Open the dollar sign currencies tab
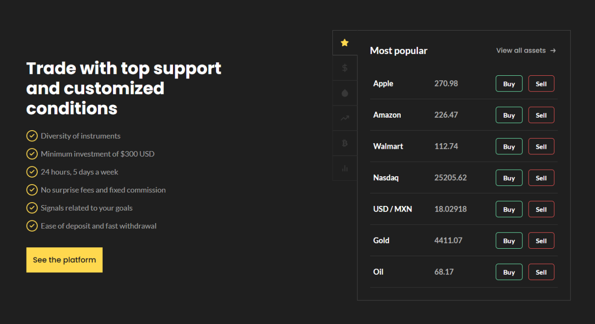This screenshot has height=324, width=595. 344,68
